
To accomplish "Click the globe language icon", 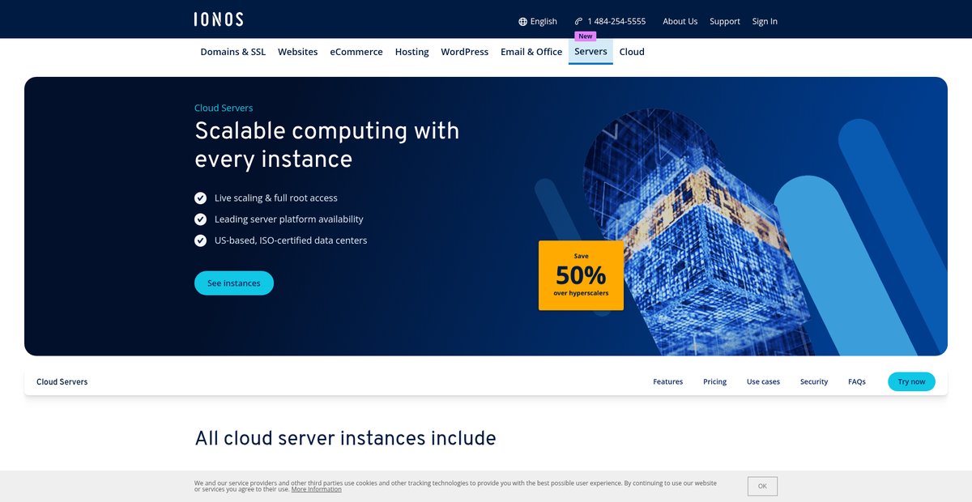I will (x=522, y=22).
